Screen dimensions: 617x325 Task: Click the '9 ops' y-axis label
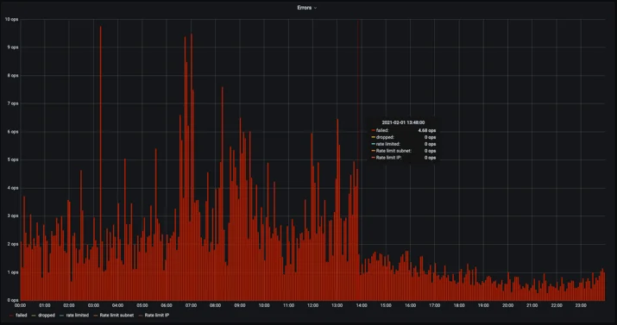coord(12,47)
